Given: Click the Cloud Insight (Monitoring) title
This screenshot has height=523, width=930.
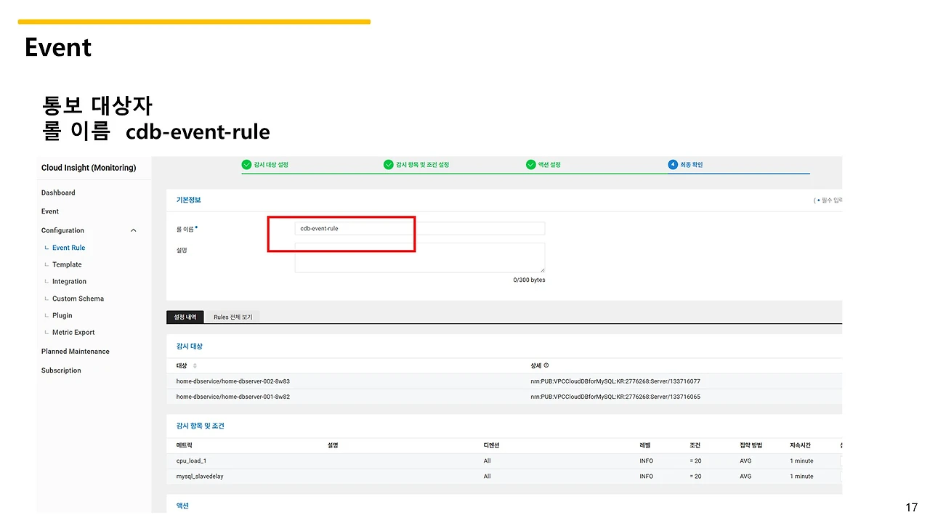Looking at the screenshot, I should (x=89, y=168).
